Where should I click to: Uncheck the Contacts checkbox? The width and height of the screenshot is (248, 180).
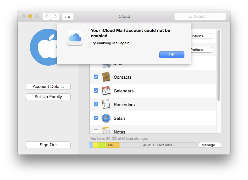(96, 77)
